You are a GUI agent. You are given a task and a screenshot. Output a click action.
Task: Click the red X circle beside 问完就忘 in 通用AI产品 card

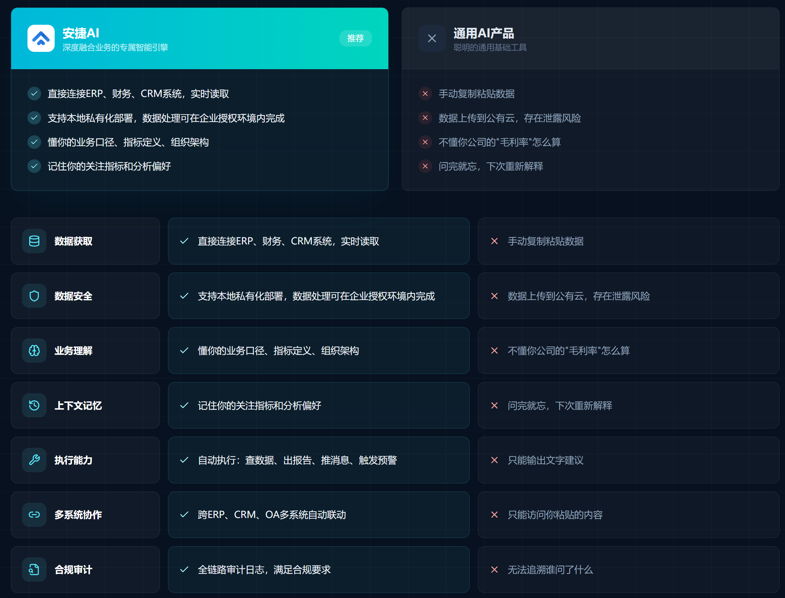425,166
